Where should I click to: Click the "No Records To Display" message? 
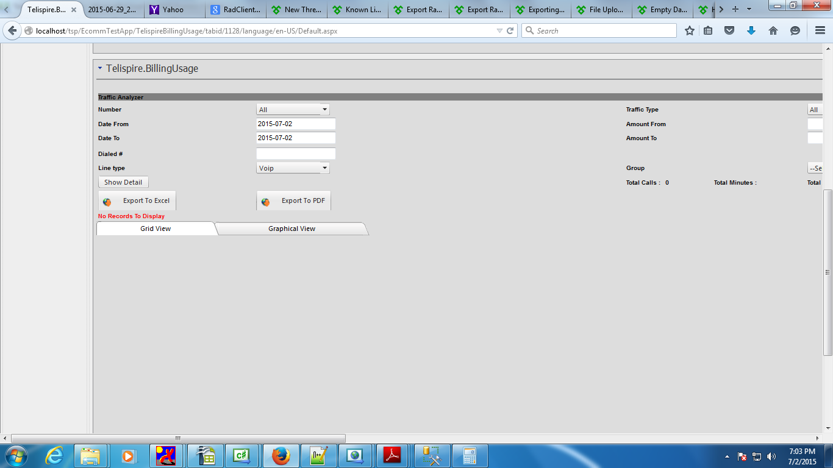click(x=131, y=216)
